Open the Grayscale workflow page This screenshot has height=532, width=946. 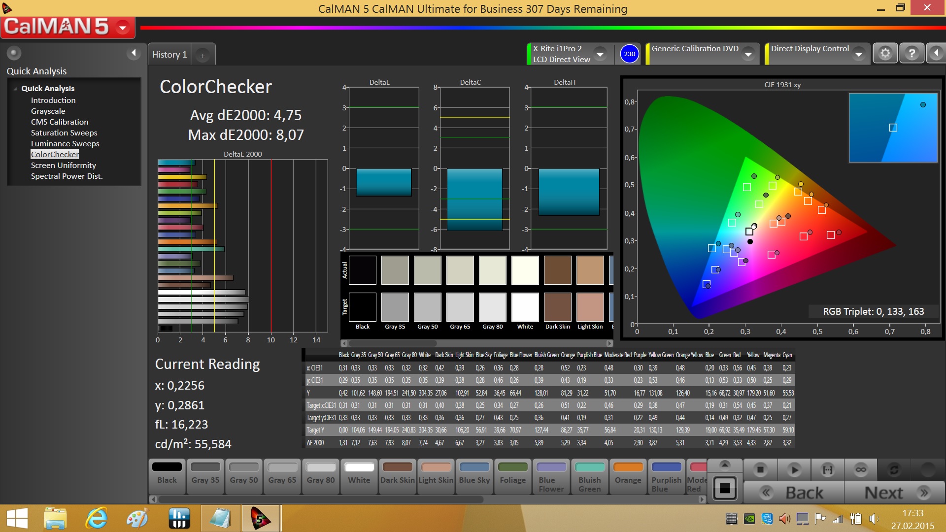coord(48,111)
